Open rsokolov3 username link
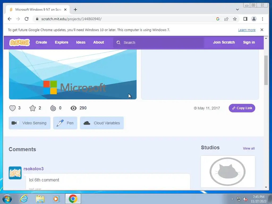 point(33,169)
